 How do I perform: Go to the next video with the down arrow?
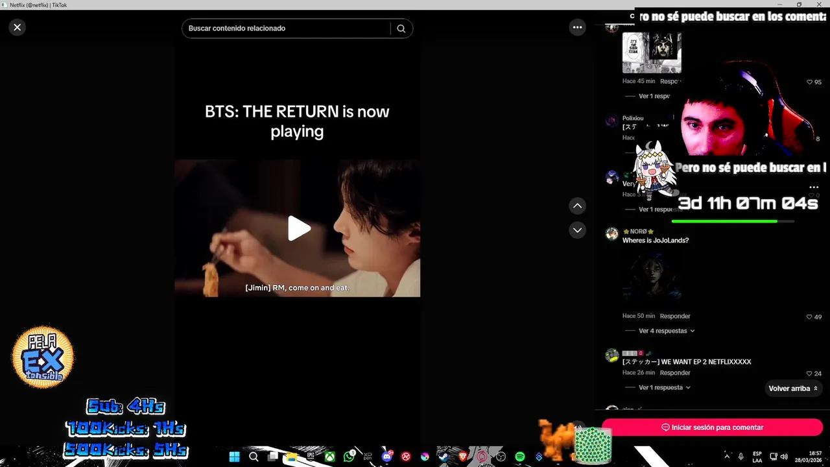[577, 230]
